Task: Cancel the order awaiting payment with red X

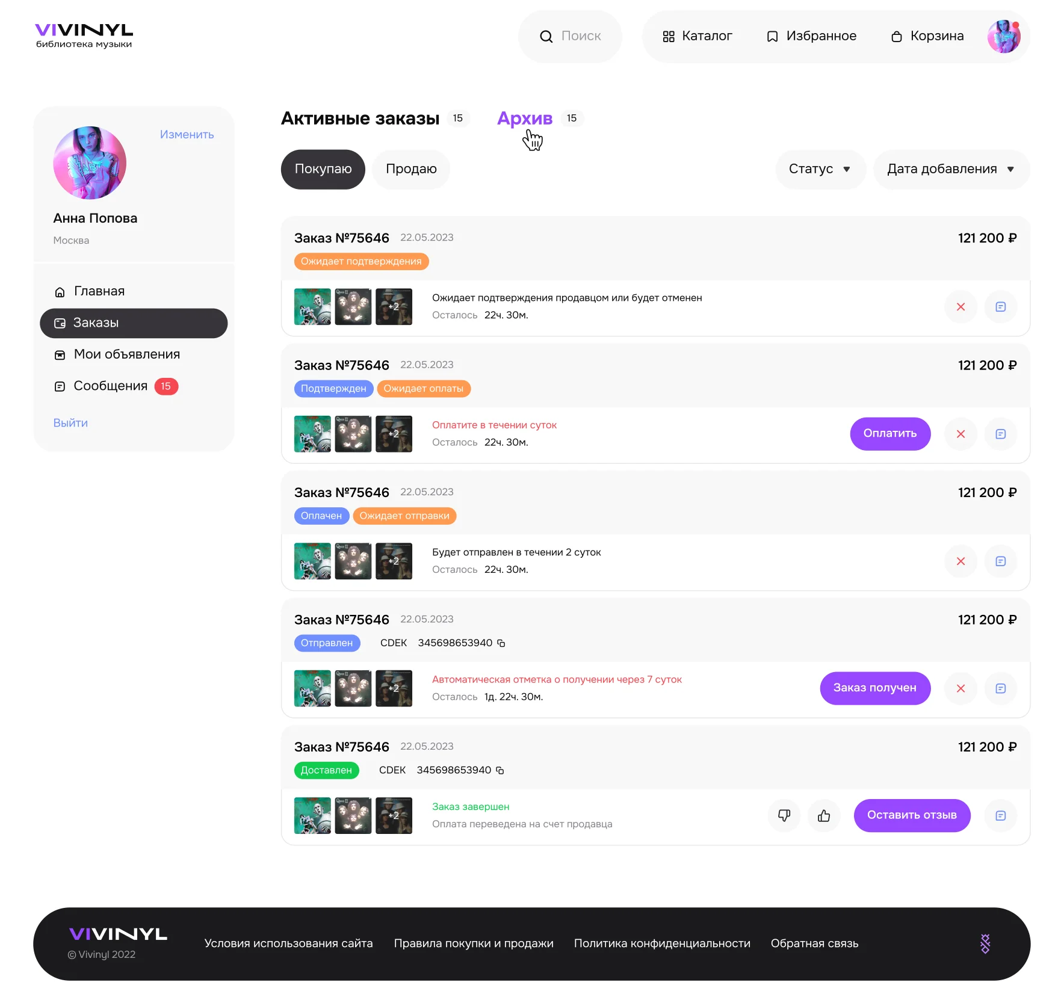Action: (960, 434)
